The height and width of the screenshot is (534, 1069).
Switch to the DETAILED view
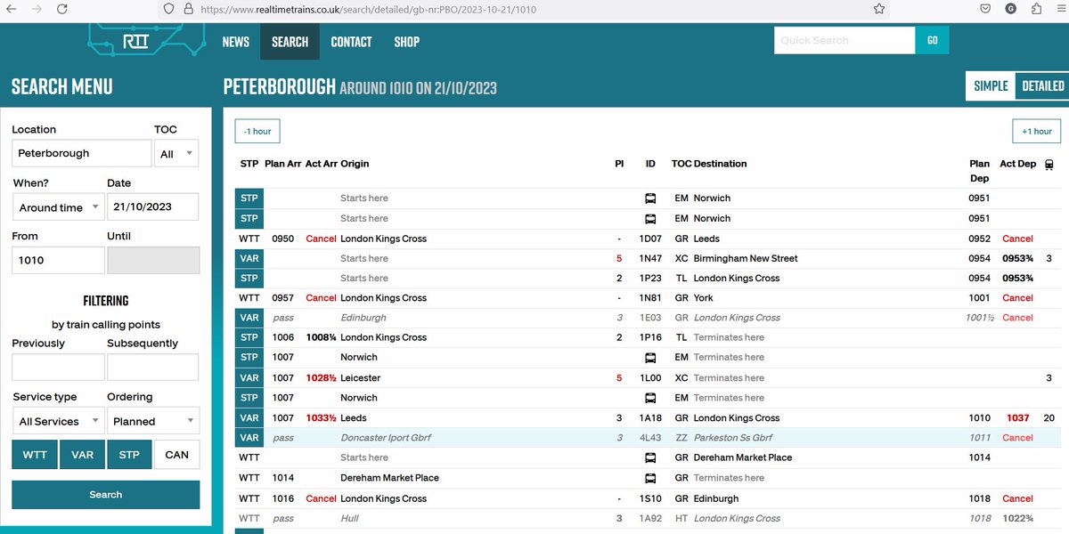pos(1043,86)
